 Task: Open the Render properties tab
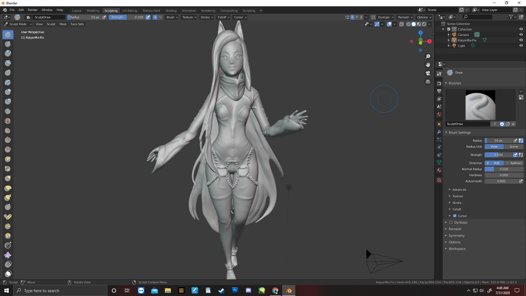tap(439, 83)
